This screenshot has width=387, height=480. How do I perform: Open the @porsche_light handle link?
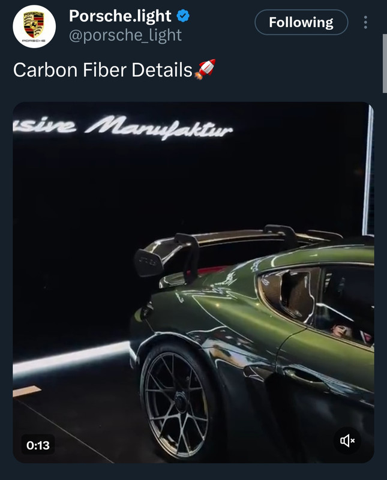125,35
